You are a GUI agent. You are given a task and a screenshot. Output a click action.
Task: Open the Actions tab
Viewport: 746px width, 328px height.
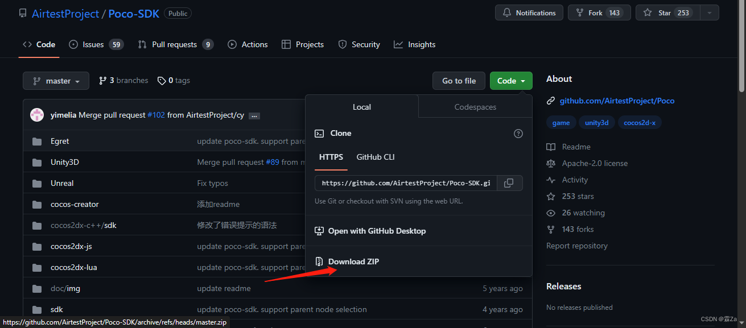click(x=248, y=44)
